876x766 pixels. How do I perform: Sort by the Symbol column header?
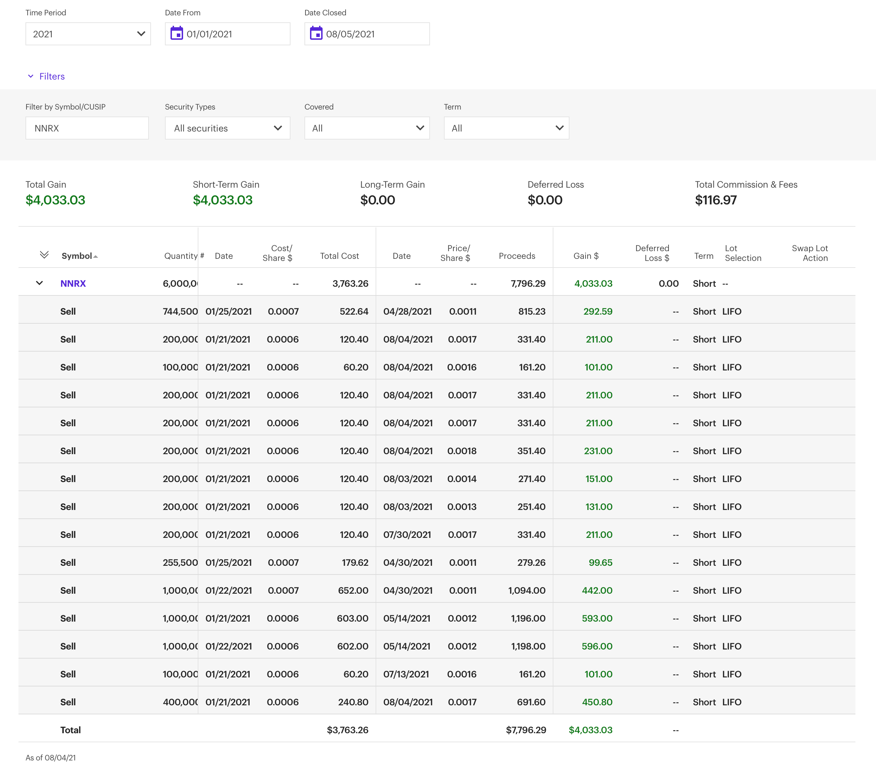pos(77,256)
